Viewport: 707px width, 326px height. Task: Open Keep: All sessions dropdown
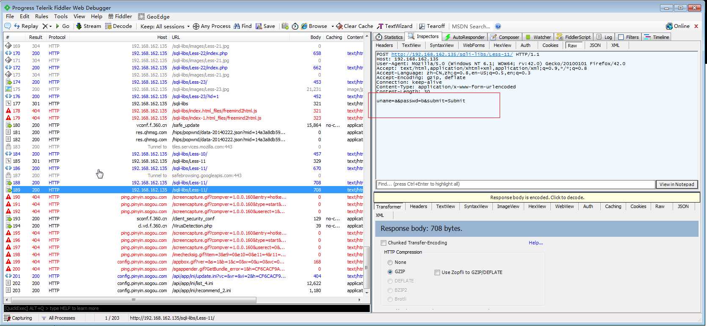165,26
